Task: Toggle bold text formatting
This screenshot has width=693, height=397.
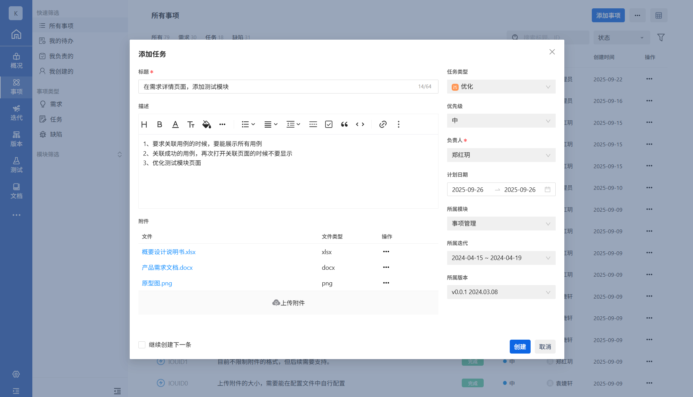Action: (x=160, y=124)
